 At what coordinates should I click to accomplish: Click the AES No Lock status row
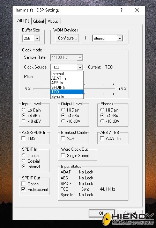point(77,178)
